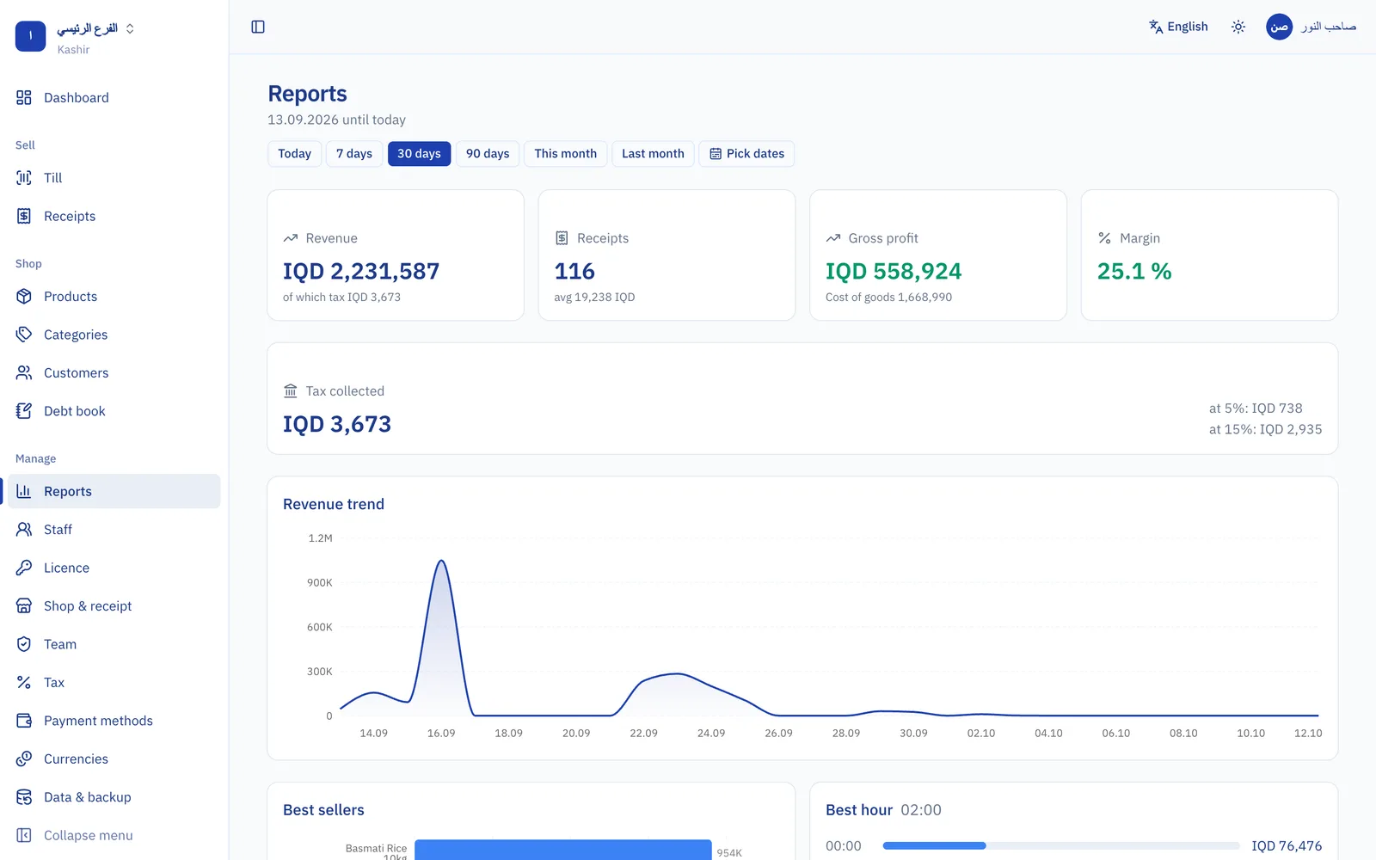Image resolution: width=1376 pixels, height=860 pixels.
Task: Select the 7 days range
Action: [x=354, y=154]
